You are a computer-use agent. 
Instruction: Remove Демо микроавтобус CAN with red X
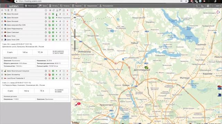(67, 25)
